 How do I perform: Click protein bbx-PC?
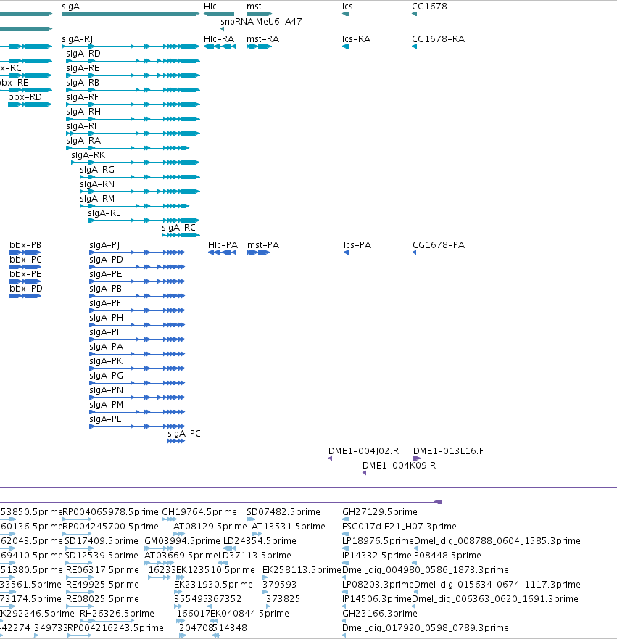pos(25,268)
